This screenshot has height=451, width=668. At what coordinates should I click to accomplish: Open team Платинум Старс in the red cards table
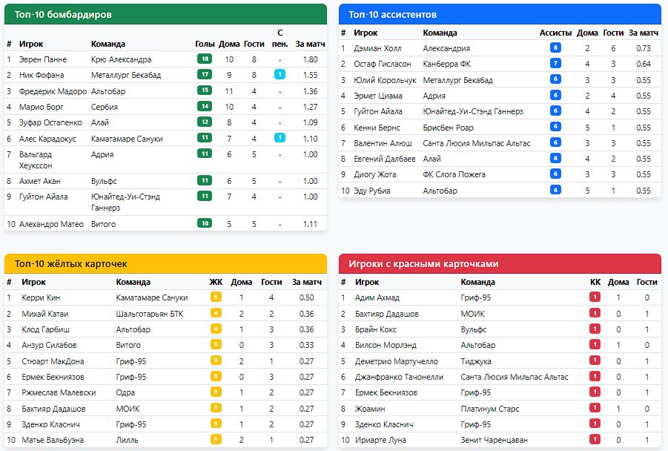click(489, 409)
